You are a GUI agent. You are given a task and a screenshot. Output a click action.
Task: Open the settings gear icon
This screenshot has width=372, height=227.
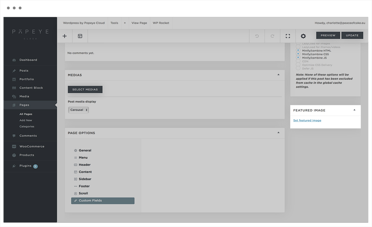click(x=303, y=36)
